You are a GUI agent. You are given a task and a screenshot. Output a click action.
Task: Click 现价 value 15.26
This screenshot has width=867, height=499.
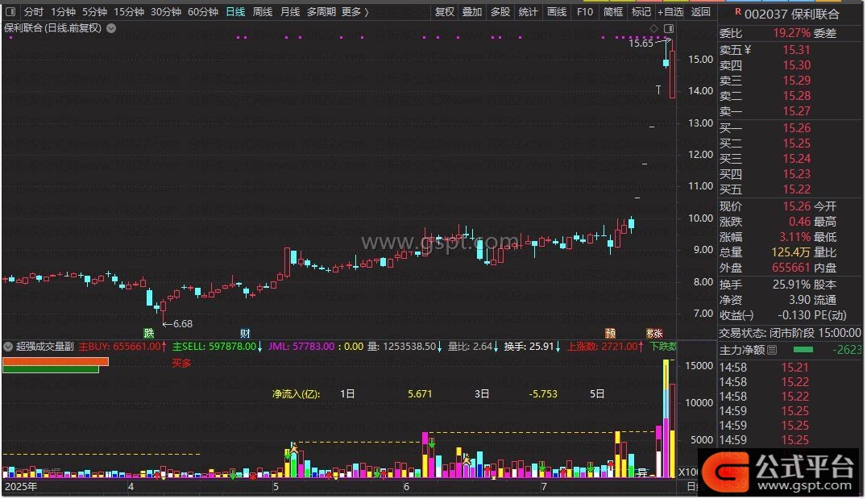[796, 206]
